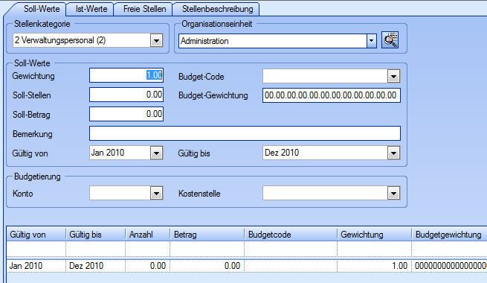Expand the Stellenkategorie dropdown arrow
The width and height of the screenshot is (487, 283).
tap(157, 40)
